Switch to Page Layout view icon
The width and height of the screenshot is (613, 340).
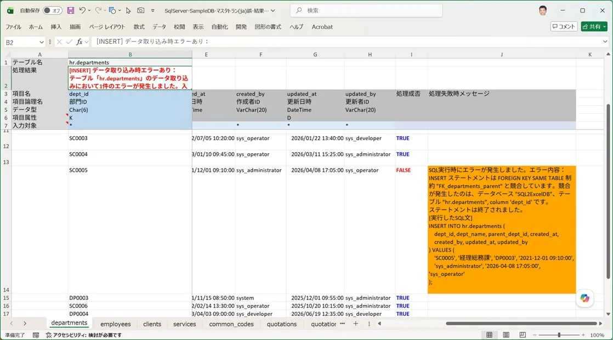506,335
